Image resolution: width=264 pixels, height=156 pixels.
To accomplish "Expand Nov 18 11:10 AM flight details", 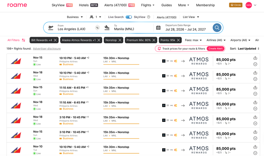I will click(255, 109).
